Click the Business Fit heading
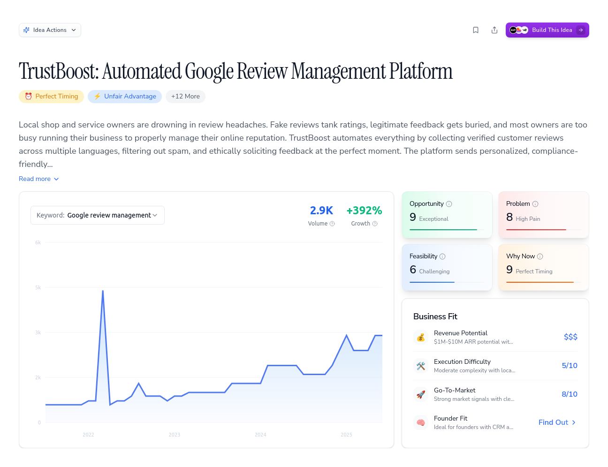Image resolution: width=608 pixels, height=467 pixels. 435,316
